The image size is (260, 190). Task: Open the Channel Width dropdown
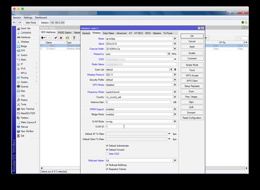175,49
